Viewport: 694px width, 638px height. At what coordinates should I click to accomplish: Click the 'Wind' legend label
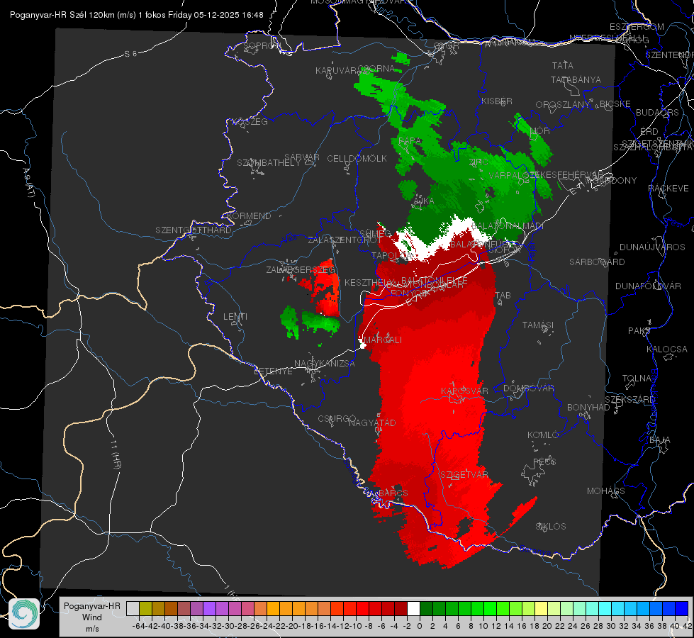click(92, 617)
